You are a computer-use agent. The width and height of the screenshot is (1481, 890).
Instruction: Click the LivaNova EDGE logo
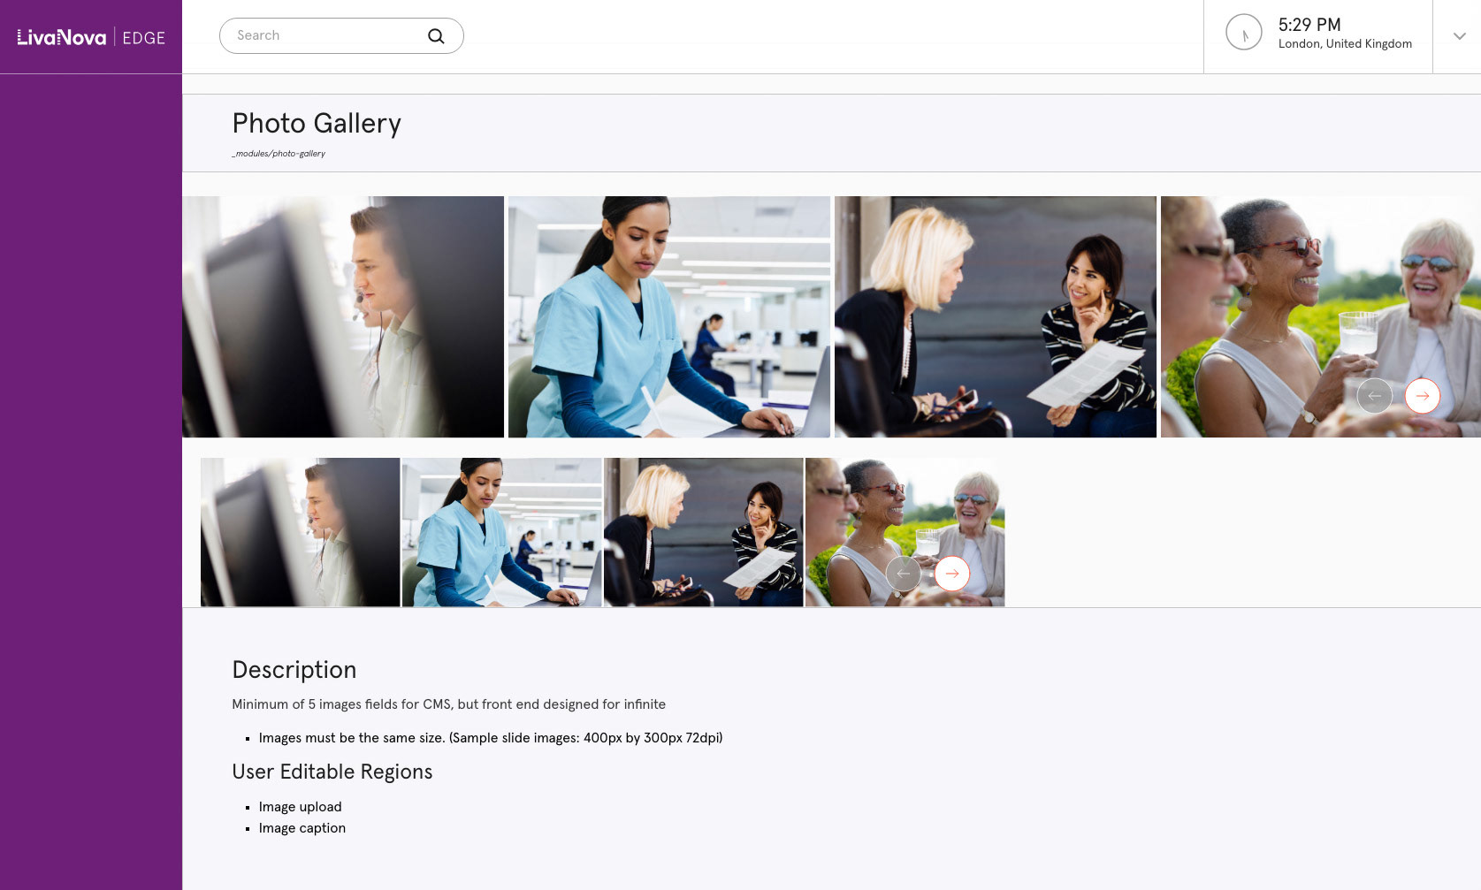[x=91, y=37]
